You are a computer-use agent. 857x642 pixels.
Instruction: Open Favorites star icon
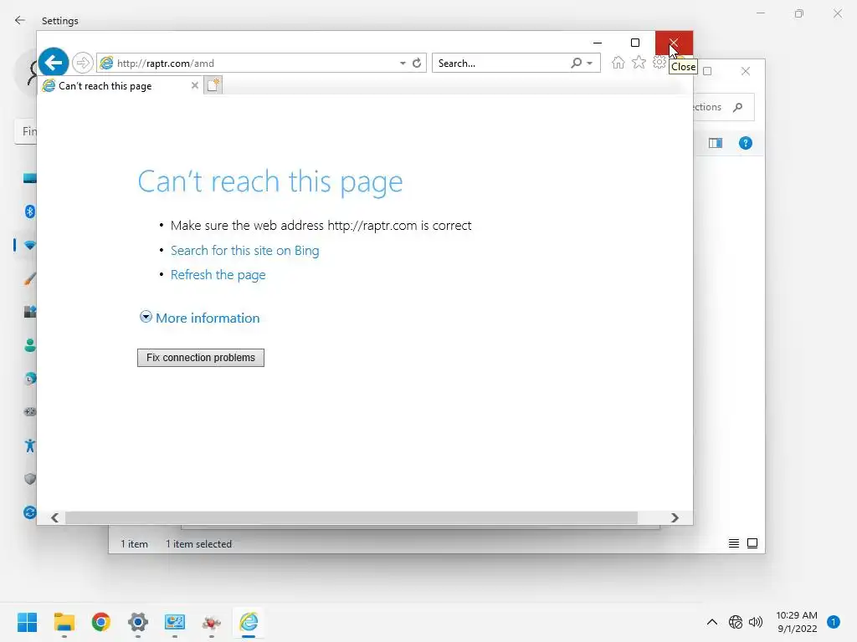pos(639,63)
